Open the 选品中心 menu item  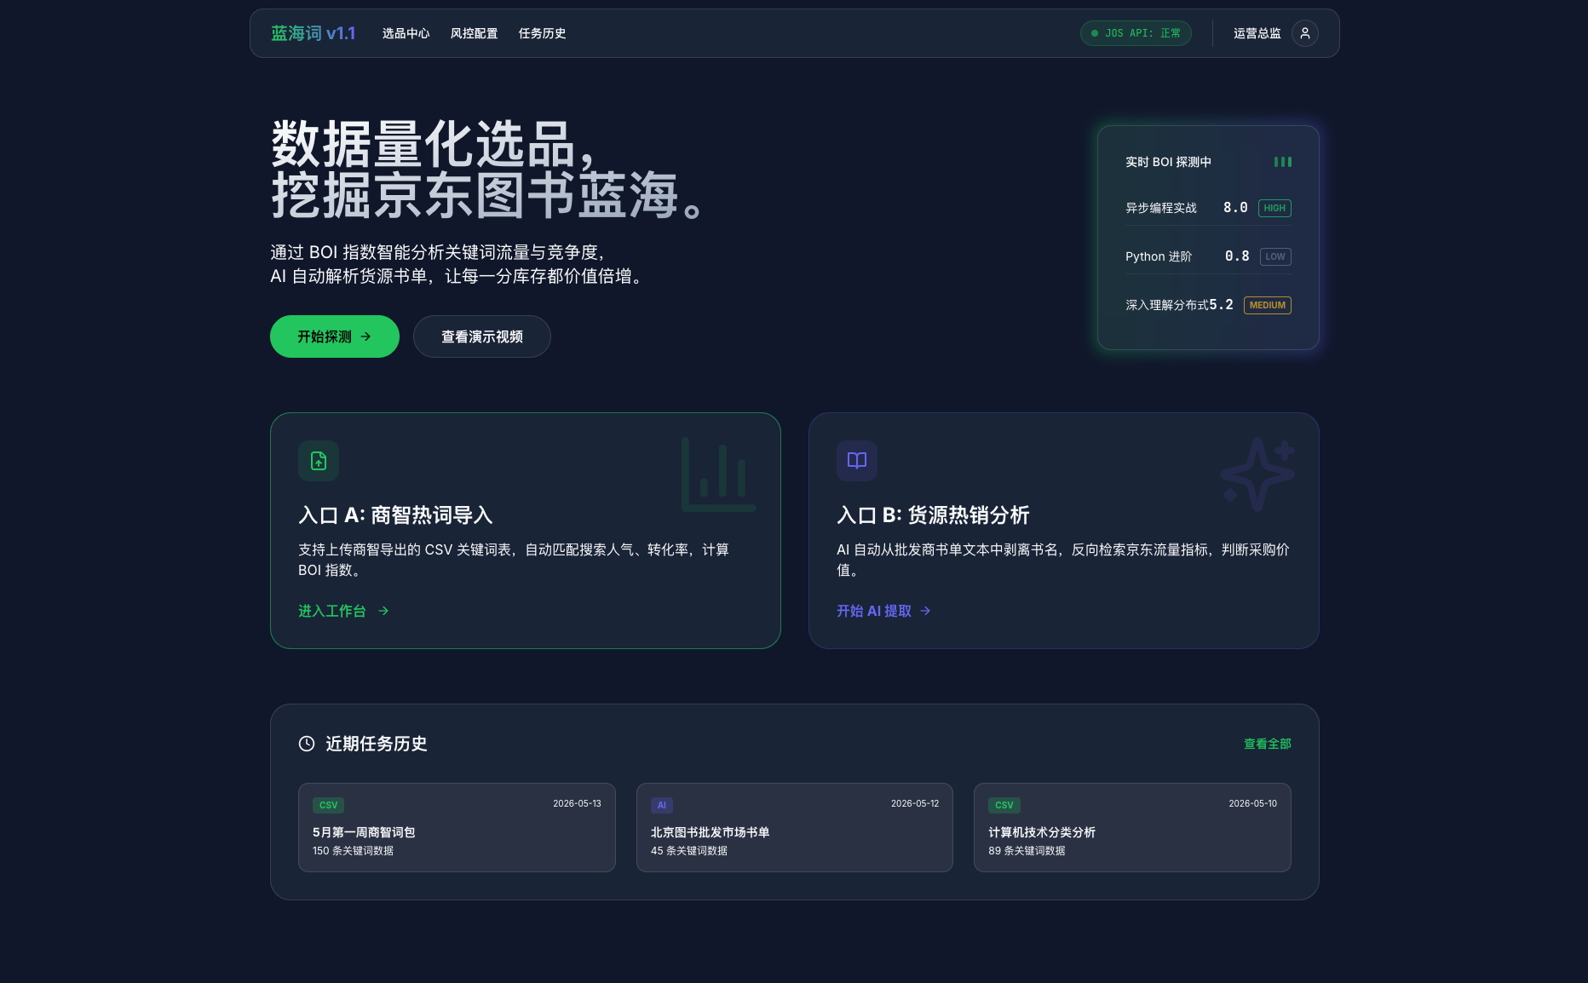(406, 33)
